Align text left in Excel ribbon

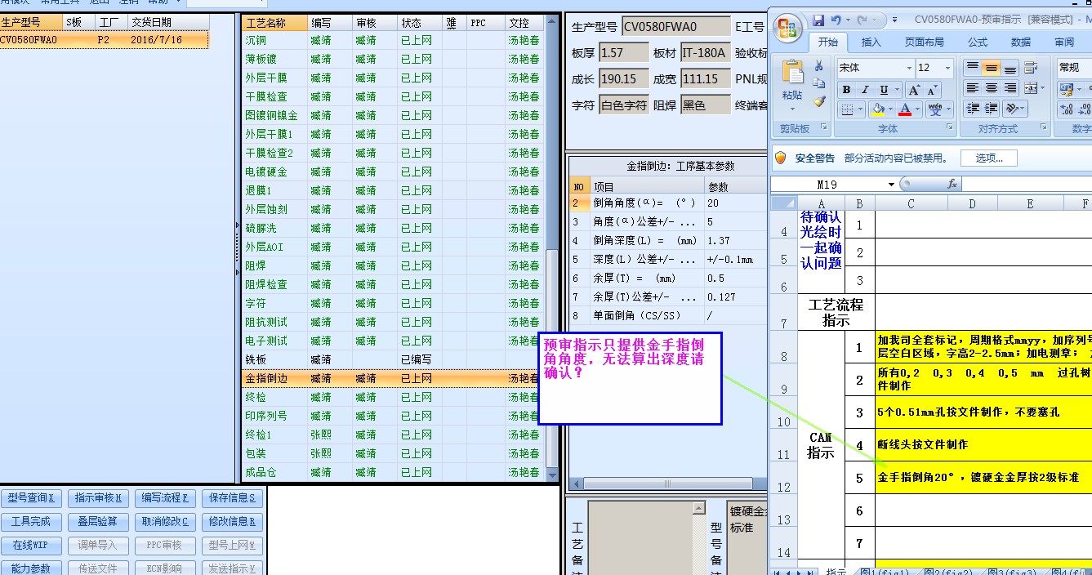pos(972,88)
